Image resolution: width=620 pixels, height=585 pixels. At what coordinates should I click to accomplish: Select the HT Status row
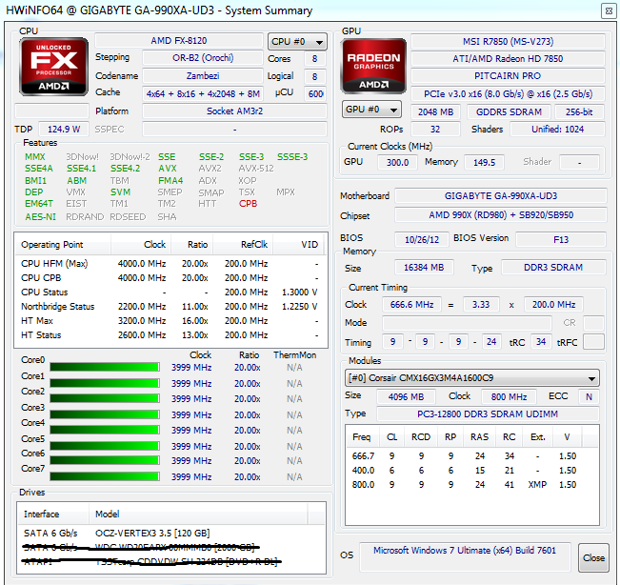(170, 334)
